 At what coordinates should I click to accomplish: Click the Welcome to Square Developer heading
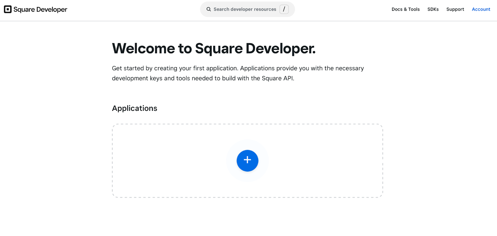pyautogui.click(x=214, y=48)
